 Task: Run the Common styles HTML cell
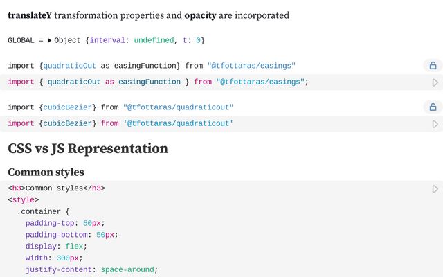tap(435, 189)
